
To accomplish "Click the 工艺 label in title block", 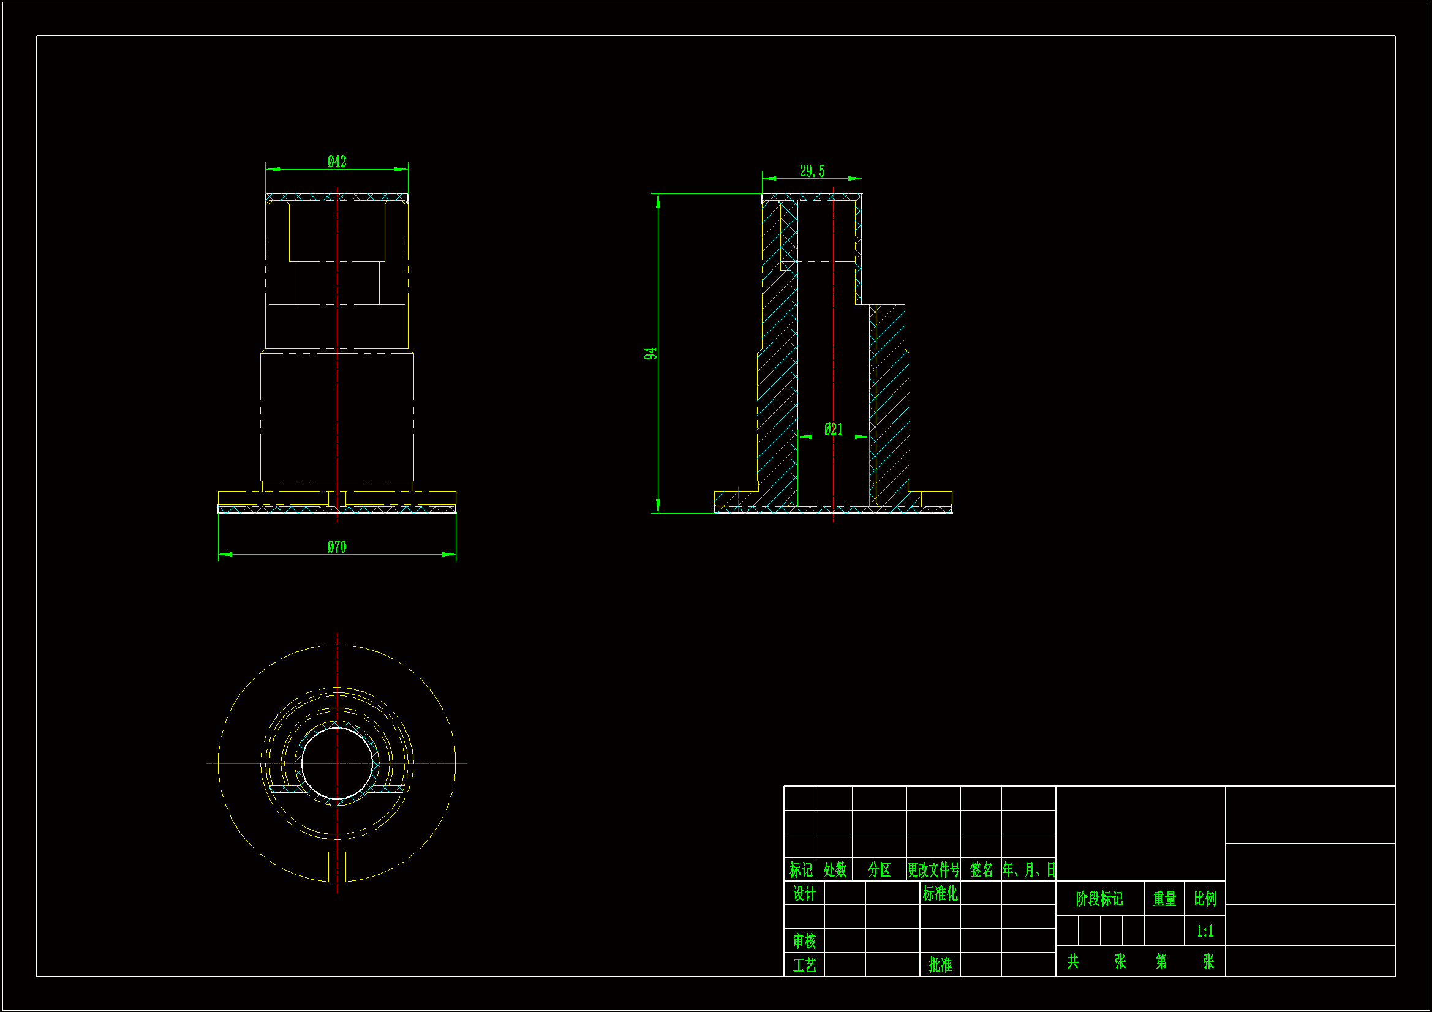I will point(804,965).
